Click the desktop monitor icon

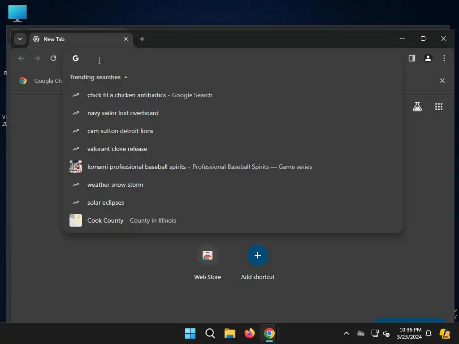point(17,13)
